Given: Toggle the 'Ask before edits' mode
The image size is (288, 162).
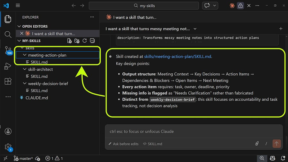Looking at the screenshot, I should tap(123, 144).
